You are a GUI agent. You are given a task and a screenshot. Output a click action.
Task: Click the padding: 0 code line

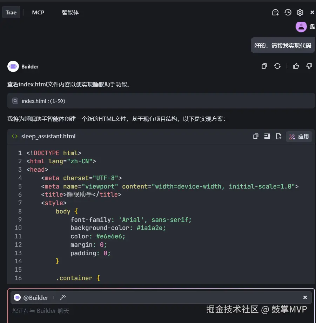click(x=90, y=253)
